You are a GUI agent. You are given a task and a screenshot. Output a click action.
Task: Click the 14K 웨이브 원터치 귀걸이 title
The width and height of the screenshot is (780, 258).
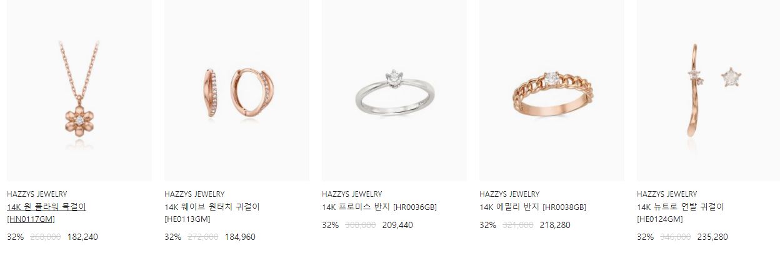(212, 212)
